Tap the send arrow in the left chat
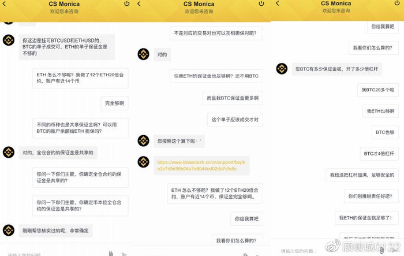This screenshot has width=404, height=256. coord(124,254)
